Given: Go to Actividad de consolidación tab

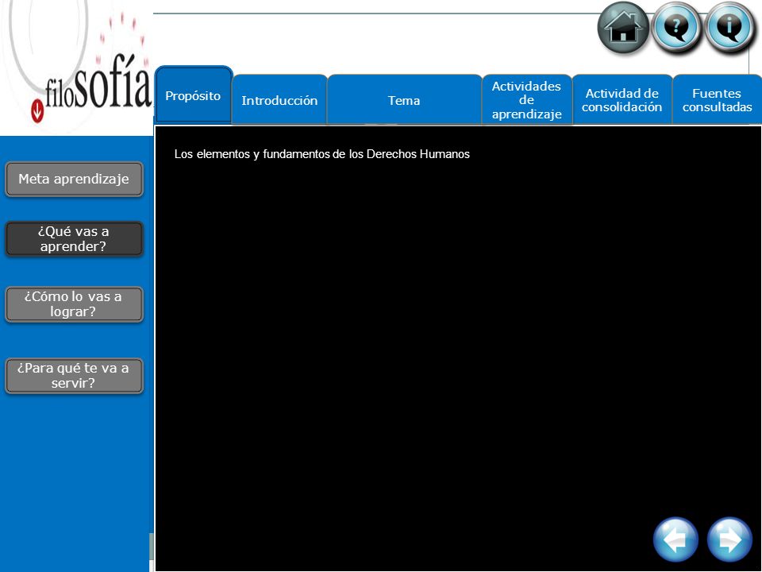Looking at the screenshot, I should 622,100.
